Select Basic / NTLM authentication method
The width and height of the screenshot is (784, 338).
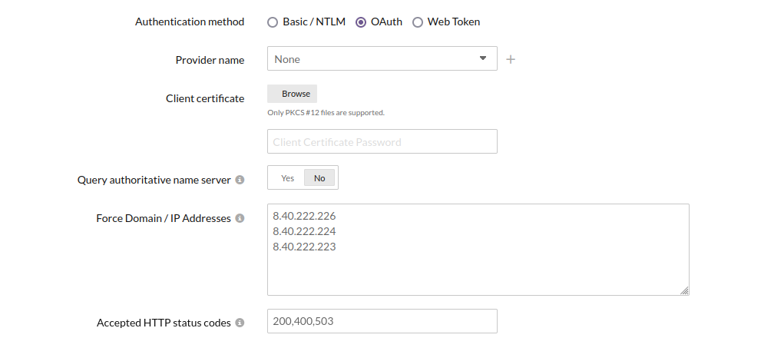pos(273,22)
